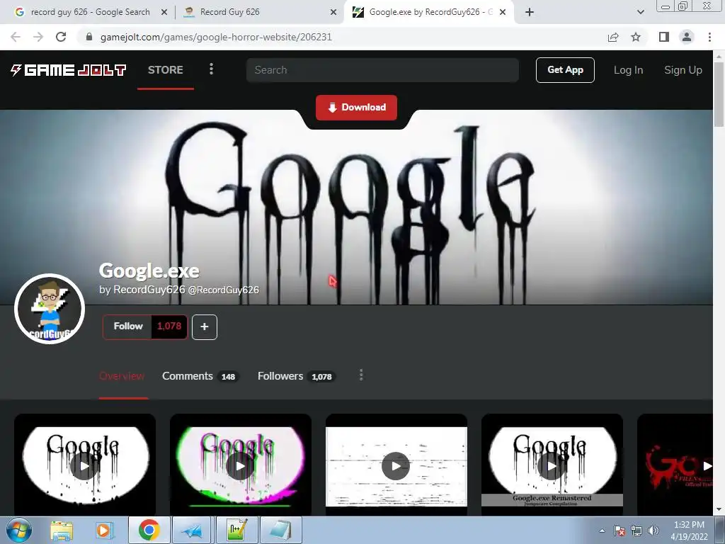Image resolution: width=725 pixels, height=544 pixels.
Task: Click the page vertical scrollbar thumb
Action: point(719,94)
